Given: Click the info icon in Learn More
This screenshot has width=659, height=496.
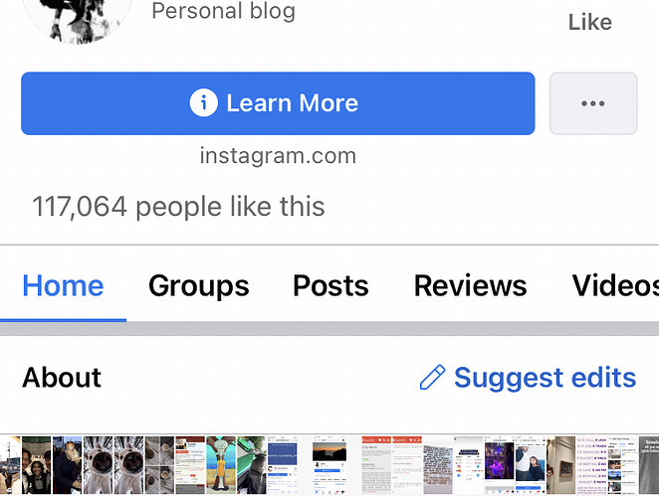Looking at the screenshot, I should point(203,102).
